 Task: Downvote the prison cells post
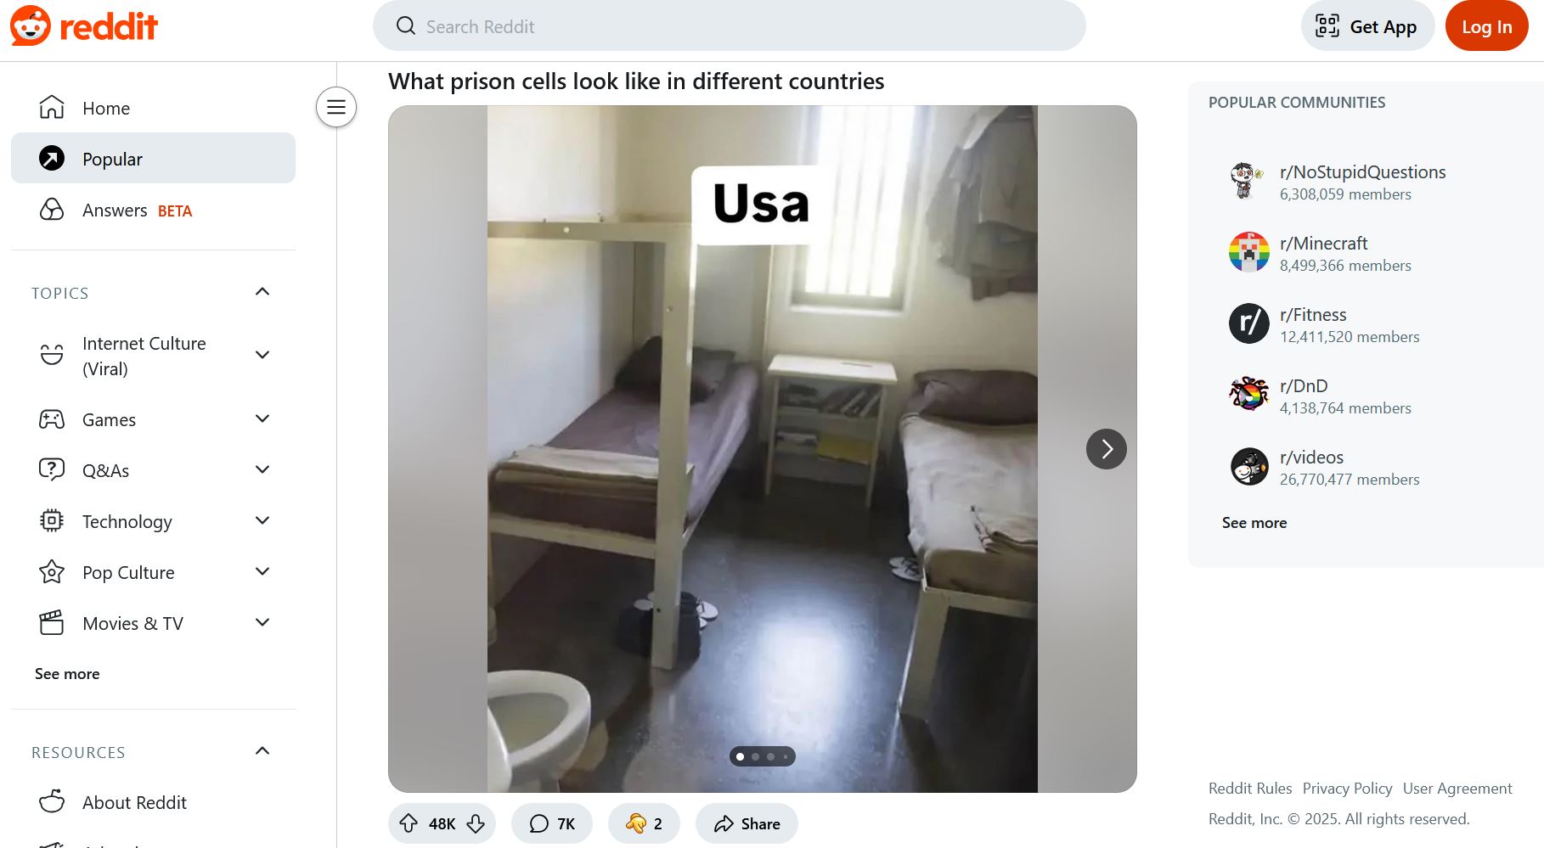(x=476, y=823)
